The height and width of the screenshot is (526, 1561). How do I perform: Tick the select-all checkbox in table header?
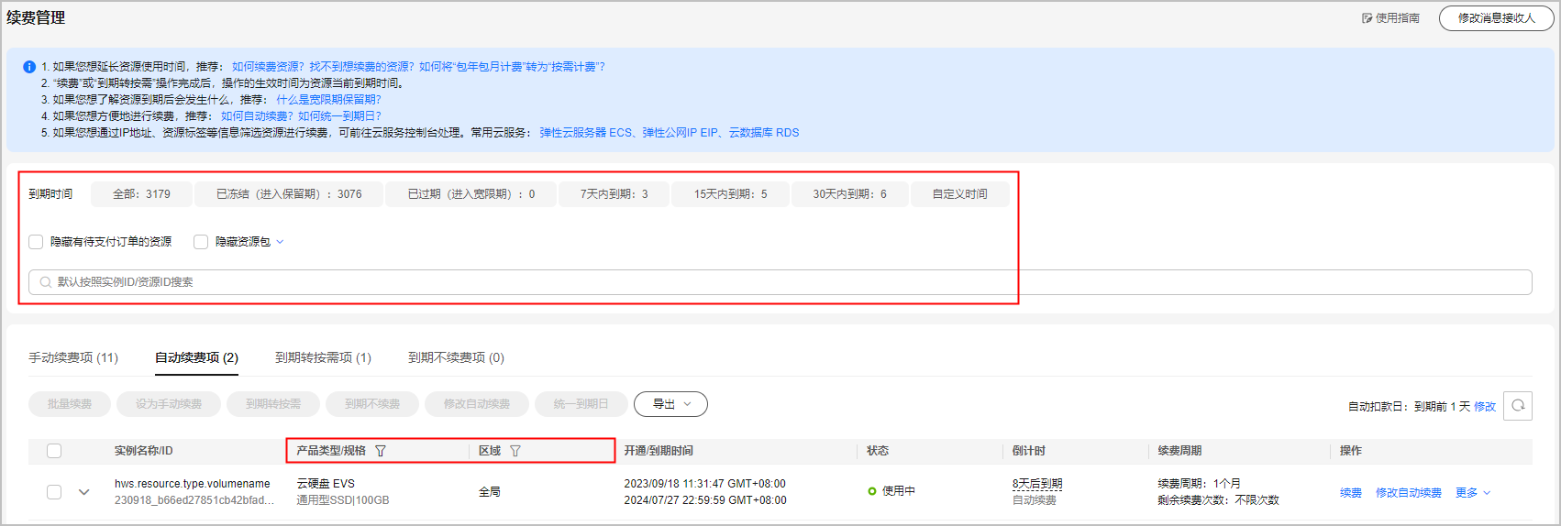[54, 451]
